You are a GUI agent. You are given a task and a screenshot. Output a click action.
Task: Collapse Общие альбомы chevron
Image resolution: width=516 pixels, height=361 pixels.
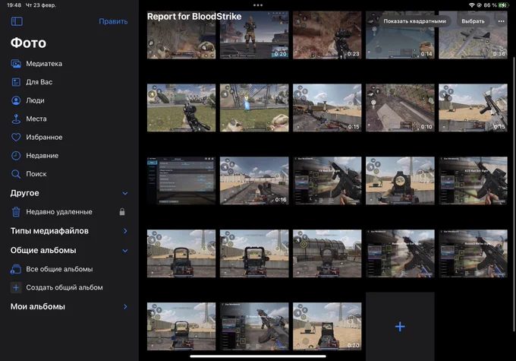[125, 251]
